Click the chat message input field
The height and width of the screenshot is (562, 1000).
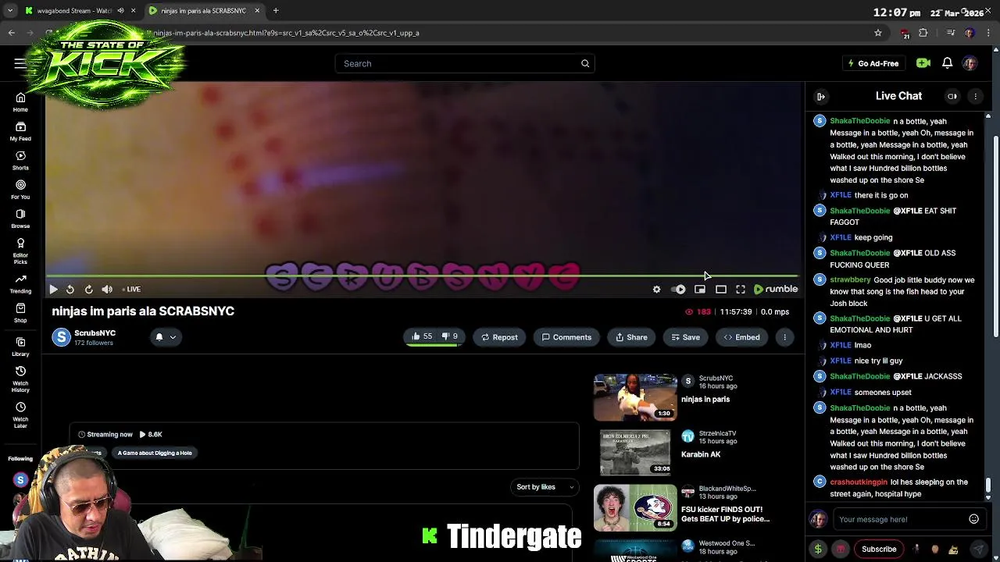(x=898, y=519)
